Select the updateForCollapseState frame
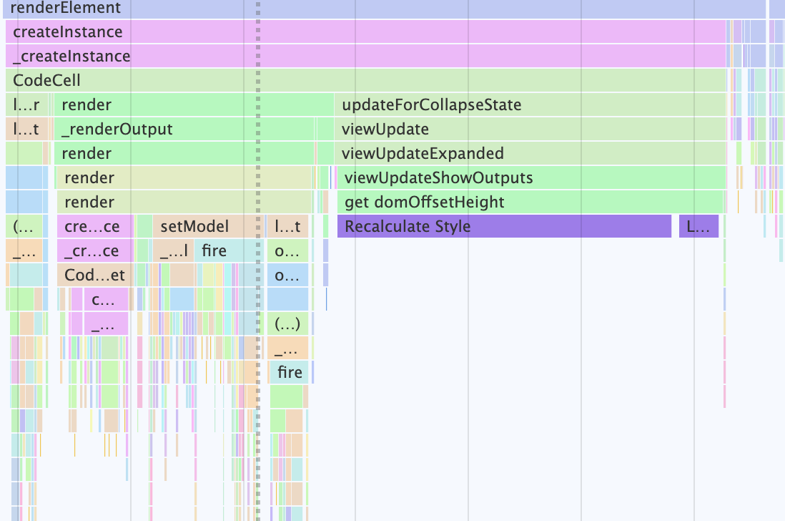The image size is (785, 521). (x=429, y=104)
